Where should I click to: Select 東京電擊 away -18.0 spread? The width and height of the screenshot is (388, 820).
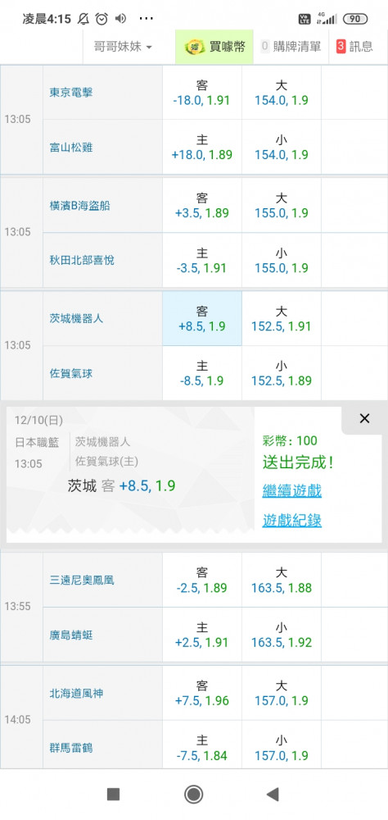coord(202,93)
